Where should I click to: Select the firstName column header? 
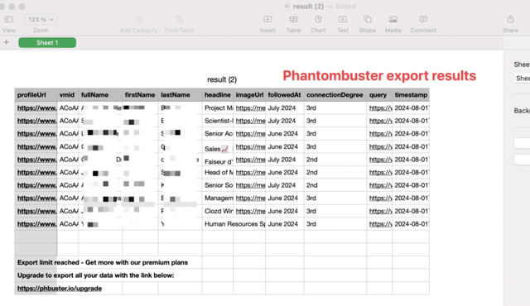click(x=140, y=95)
